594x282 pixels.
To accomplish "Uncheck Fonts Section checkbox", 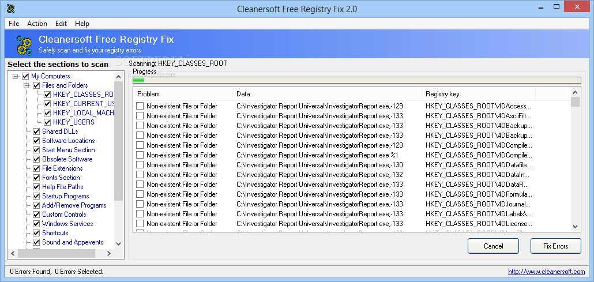I will pos(36,178).
